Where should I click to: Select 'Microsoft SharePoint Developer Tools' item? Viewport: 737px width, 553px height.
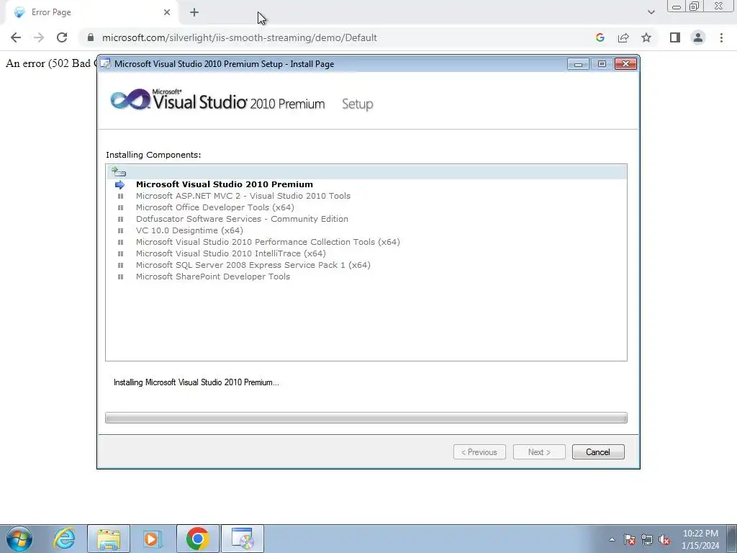[x=213, y=276]
